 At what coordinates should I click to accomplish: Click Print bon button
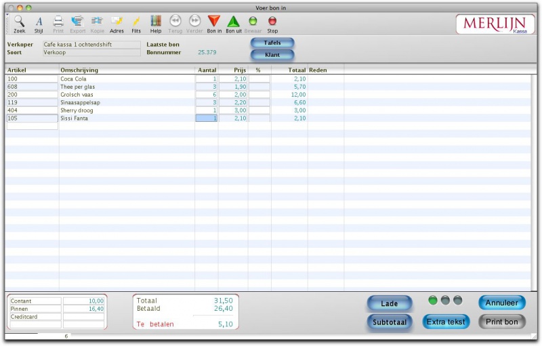point(501,322)
